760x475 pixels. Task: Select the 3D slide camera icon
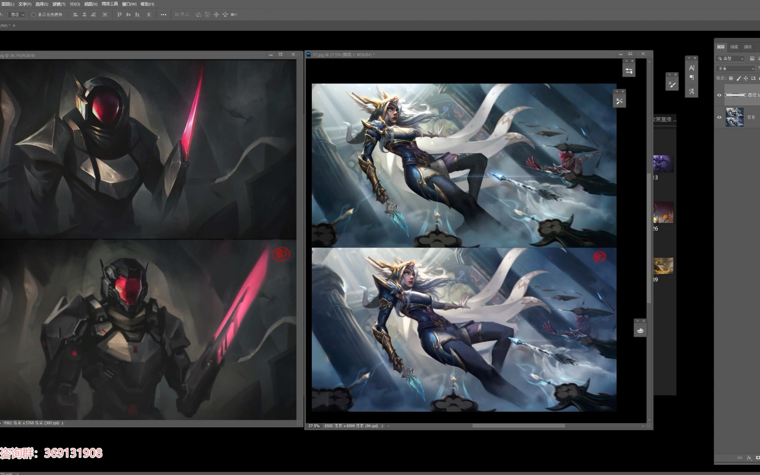[225, 15]
